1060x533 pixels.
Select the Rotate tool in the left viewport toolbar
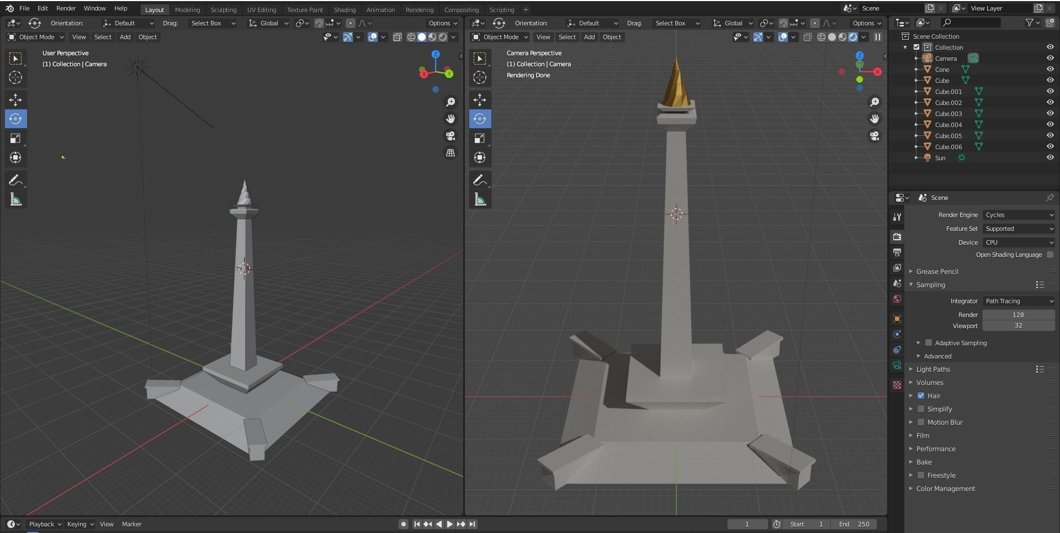[15, 119]
